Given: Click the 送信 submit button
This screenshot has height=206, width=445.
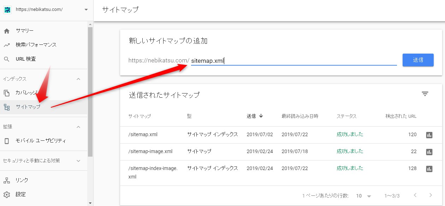Looking at the screenshot, I should (418, 60).
